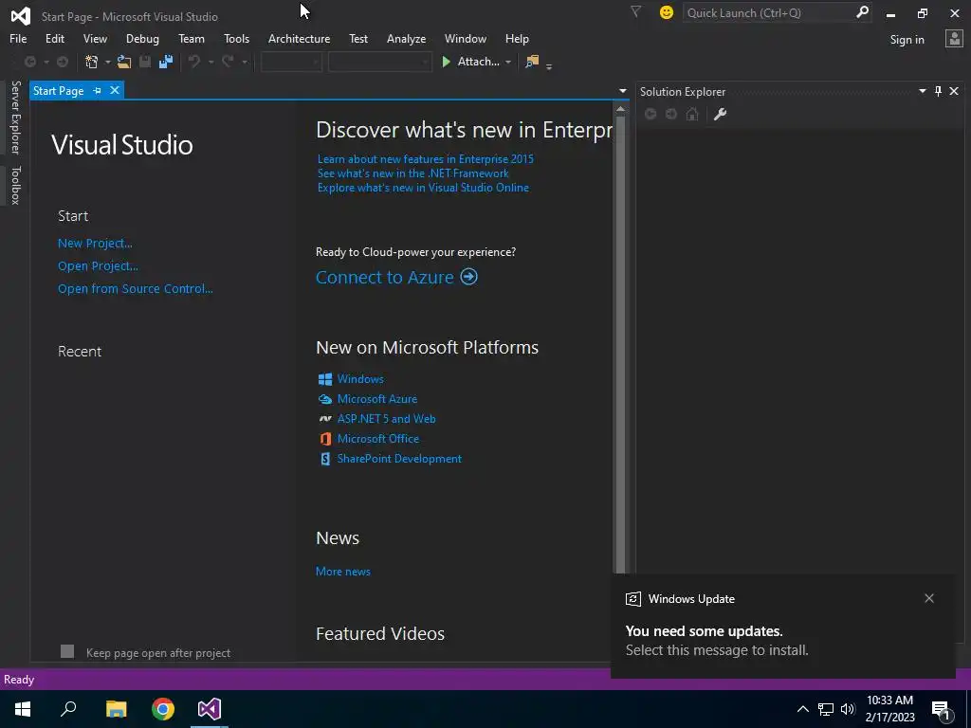Viewport: 971px width, 728px height.
Task: Open the Attach button dropdown arrow
Action: coord(508,62)
